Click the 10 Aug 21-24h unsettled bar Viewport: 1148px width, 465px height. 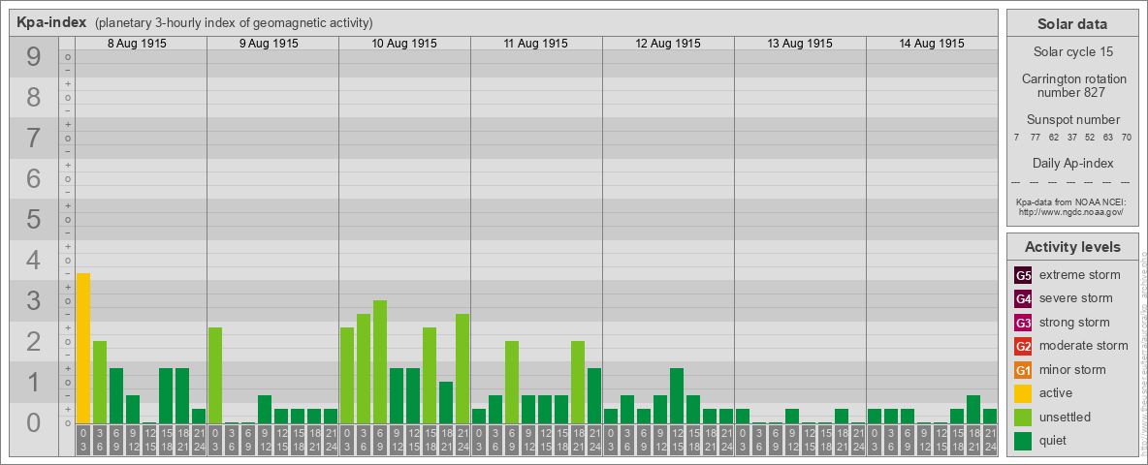click(x=462, y=368)
